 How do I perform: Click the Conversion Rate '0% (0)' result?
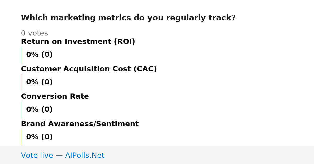coord(39,110)
